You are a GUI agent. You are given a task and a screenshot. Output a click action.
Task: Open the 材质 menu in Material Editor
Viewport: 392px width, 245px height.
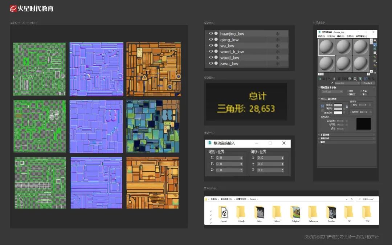tap(331, 36)
